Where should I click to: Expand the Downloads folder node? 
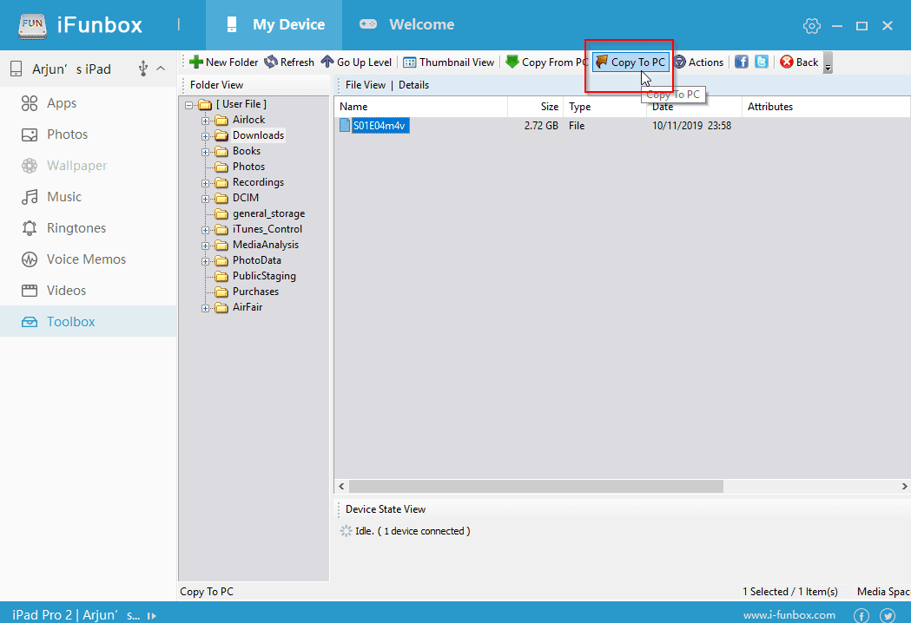click(205, 136)
